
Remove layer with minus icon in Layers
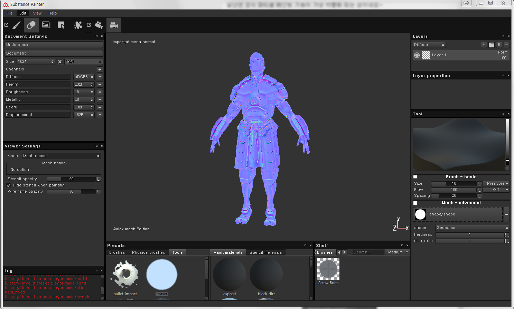[507, 45]
